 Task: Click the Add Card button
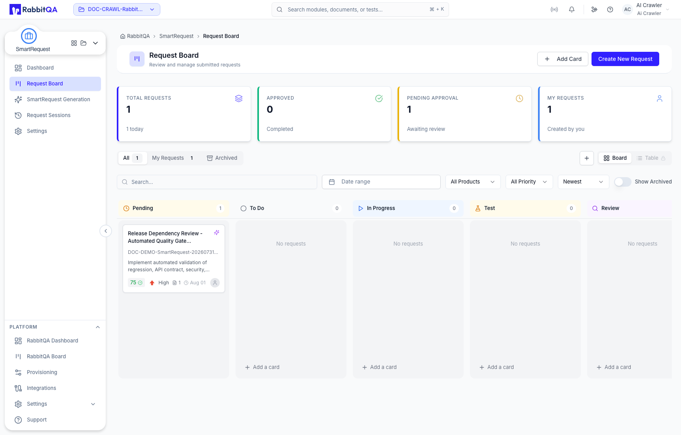click(x=563, y=59)
